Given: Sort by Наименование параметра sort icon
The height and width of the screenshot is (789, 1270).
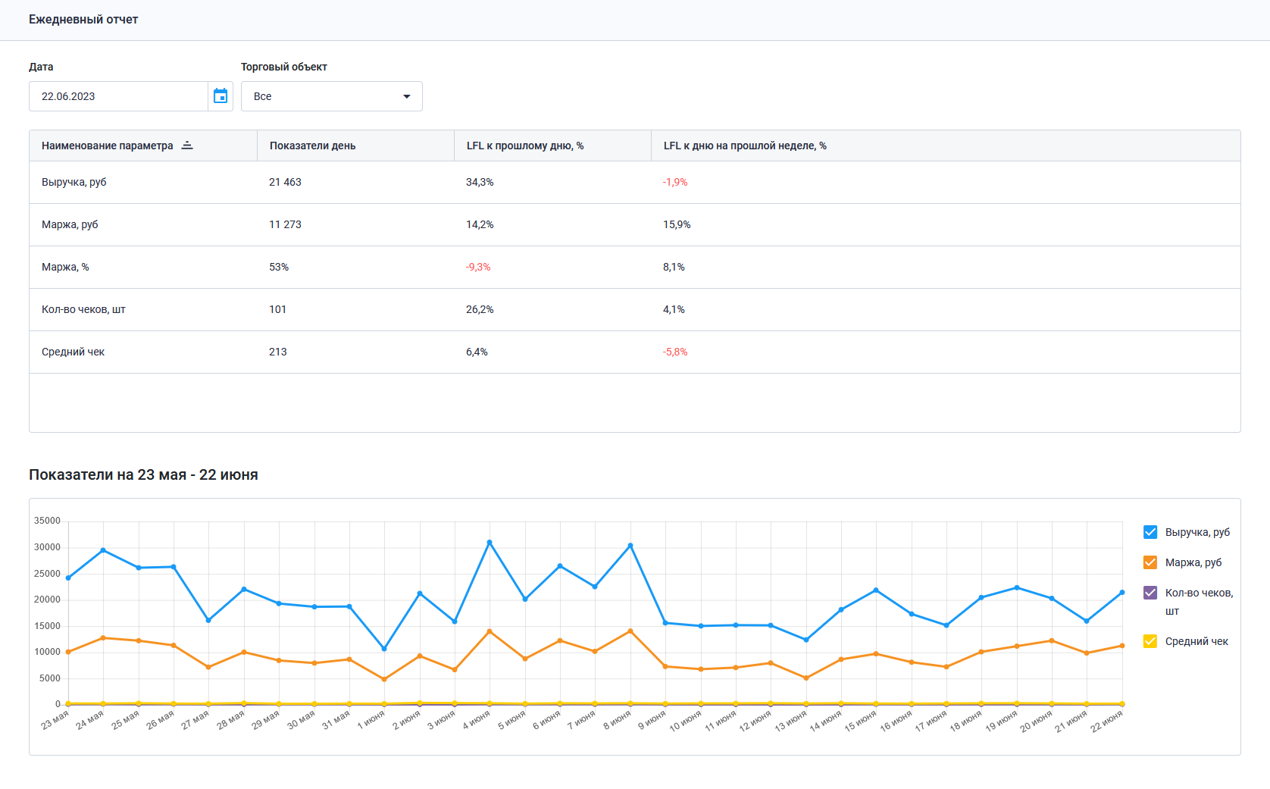Looking at the screenshot, I should coord(187,146).
